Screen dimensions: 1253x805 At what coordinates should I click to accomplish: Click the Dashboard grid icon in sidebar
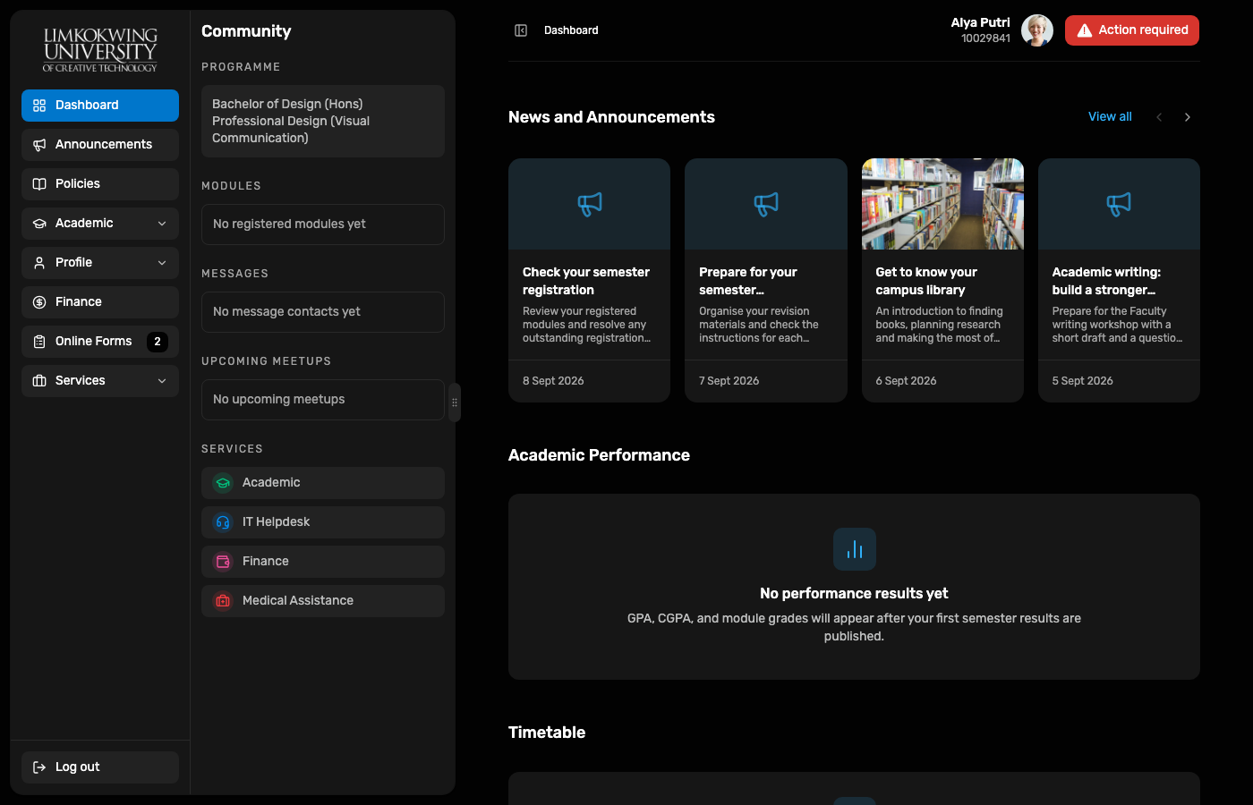39,106
